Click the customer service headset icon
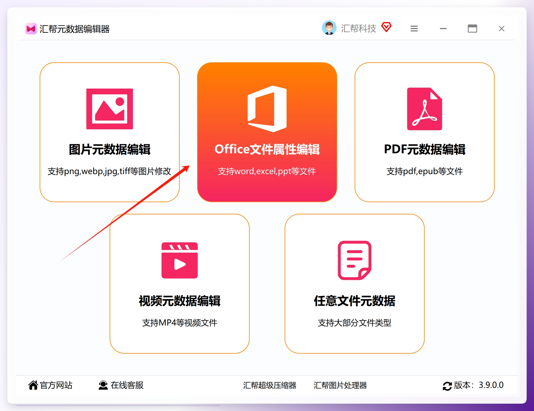Image resolution: width=534 pixels, height=411 pixels. click(x=103, y=385)
